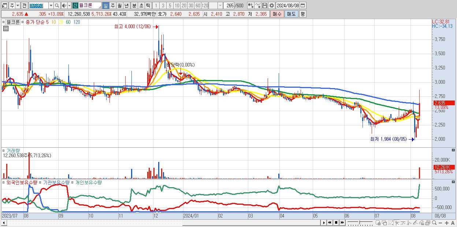Expand the dropdown beside the speaker icon
This screenshot has height=227, width=457.
69,5
